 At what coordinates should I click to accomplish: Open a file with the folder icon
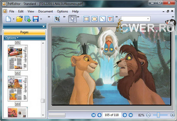[19, 19]
